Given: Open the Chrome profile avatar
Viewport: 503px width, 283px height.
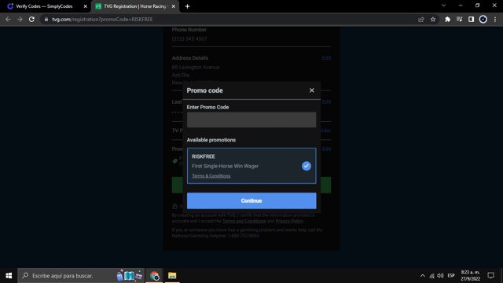Looking at the screenshot, I should 483,20.
